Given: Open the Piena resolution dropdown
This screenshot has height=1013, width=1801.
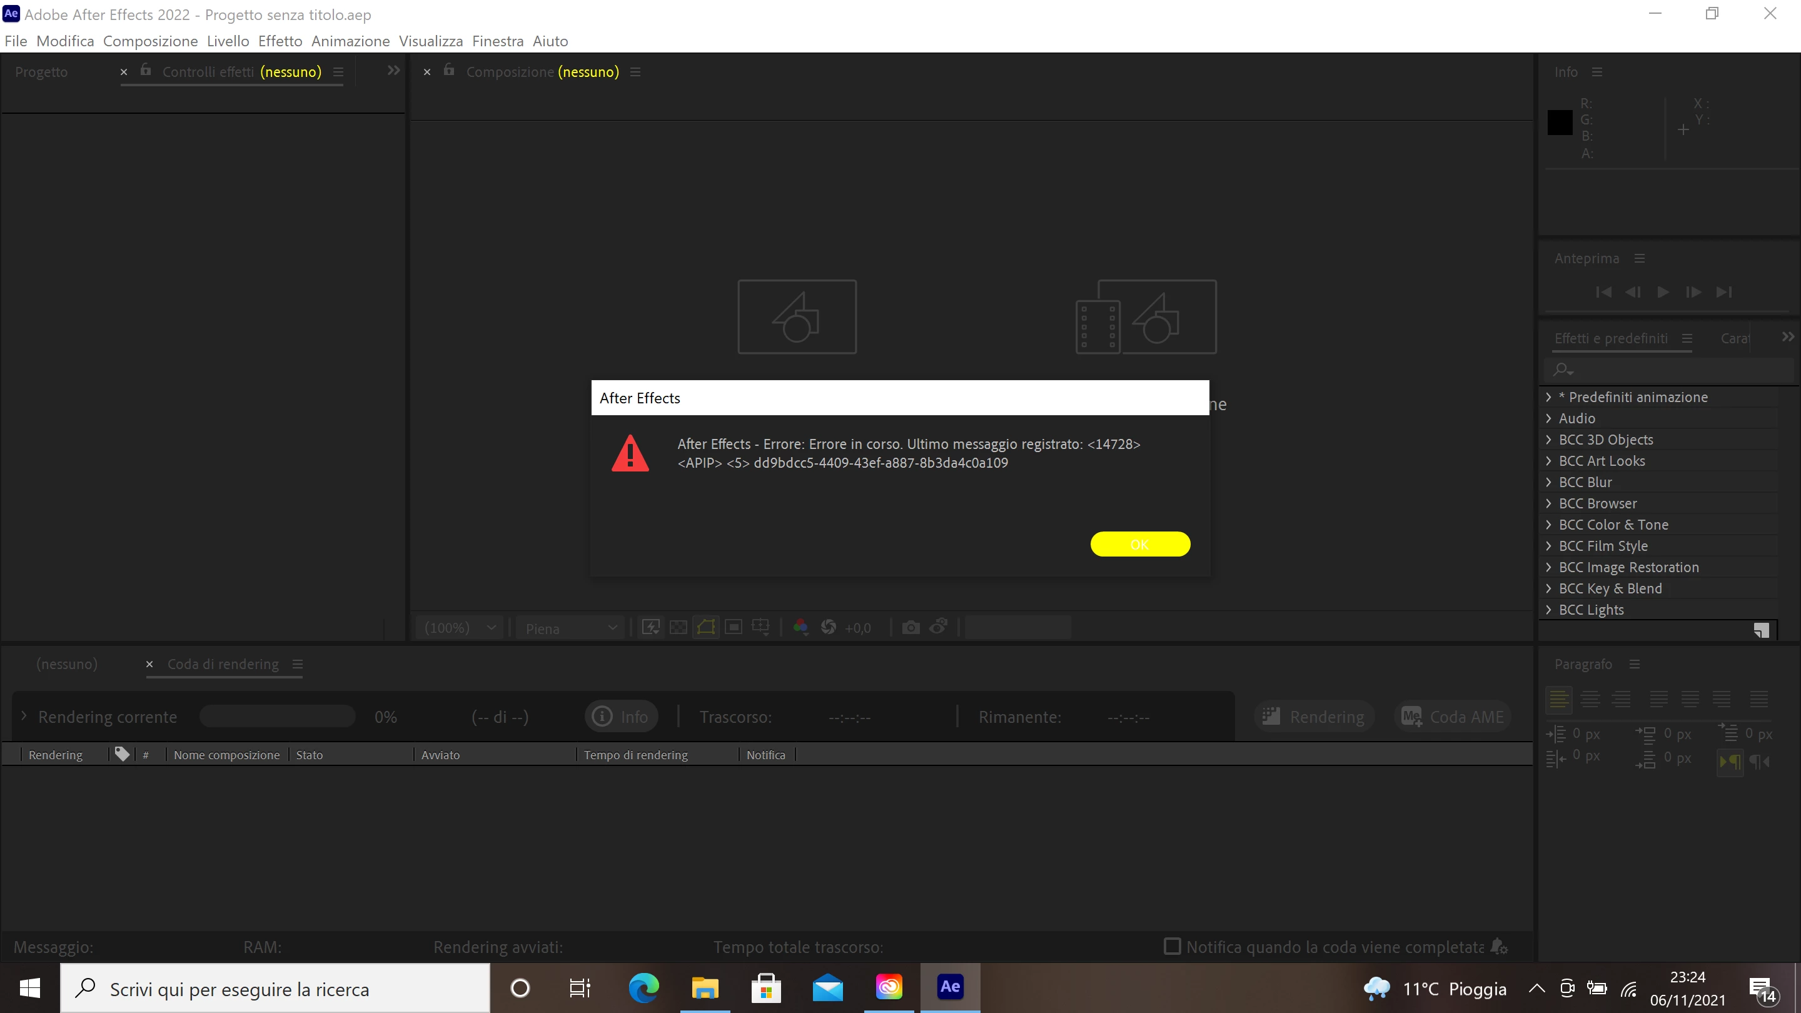Looking at the screenshot, I should (x=571, y=628).
